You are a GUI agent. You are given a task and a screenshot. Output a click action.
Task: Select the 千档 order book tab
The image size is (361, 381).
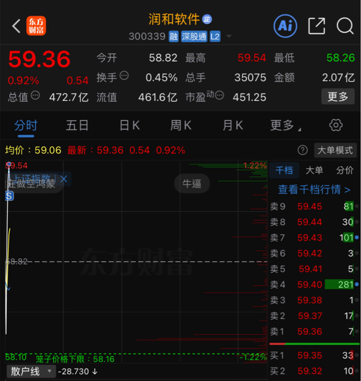pyautogui.click(x=284, y=170)
